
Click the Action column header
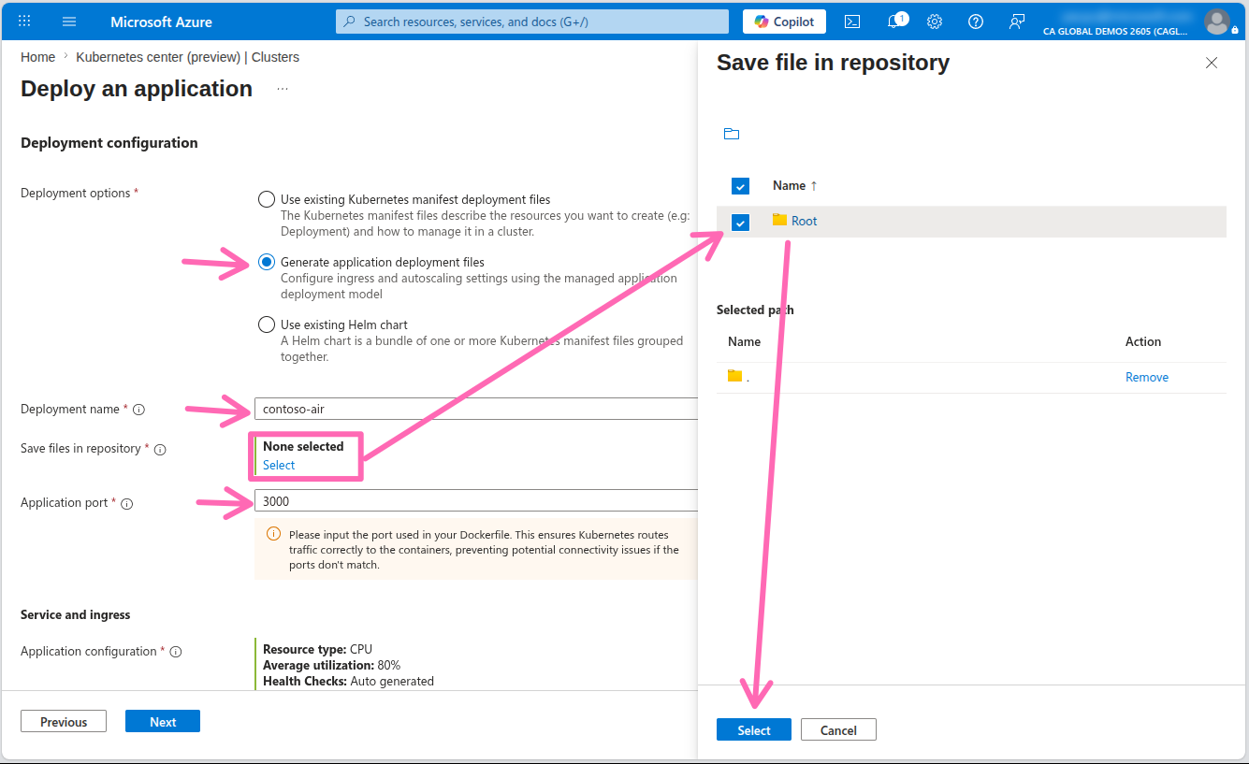point(1143,341)
